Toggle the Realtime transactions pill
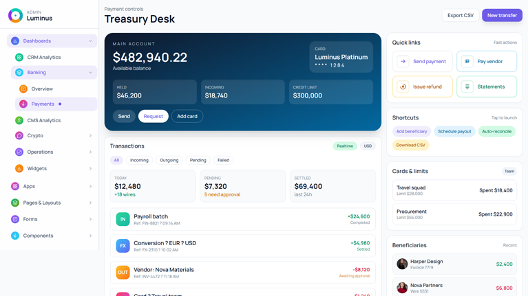528x296 pixels. (345, 146)
